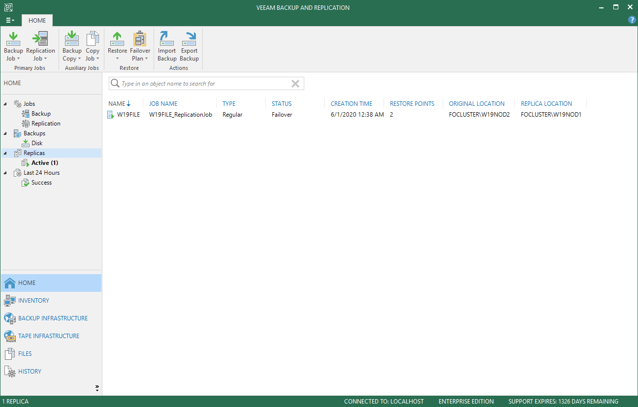Image resolution: width=638 pixels, height=407 pixels.
Task: Click the Tape Infrastructure view icon
Action: pyautogui.click(x=10, y=336)
